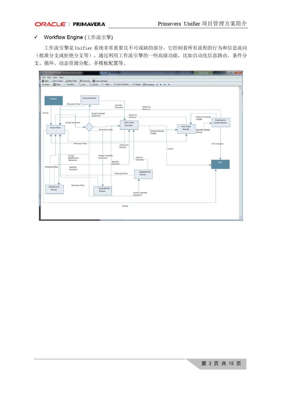This screenshot has width=281, height=398.
Task: Select the Custodial Rev Review node
Action: pos(103,191)
